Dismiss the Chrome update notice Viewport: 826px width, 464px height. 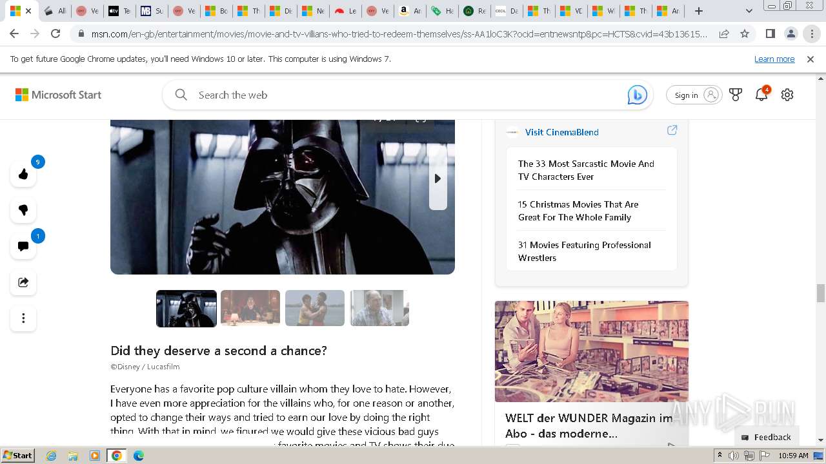811,59
